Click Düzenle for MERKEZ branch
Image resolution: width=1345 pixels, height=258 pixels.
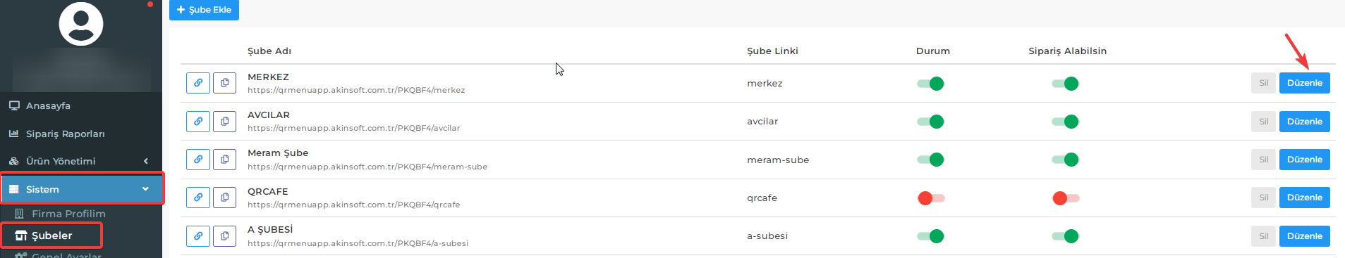1304,83
